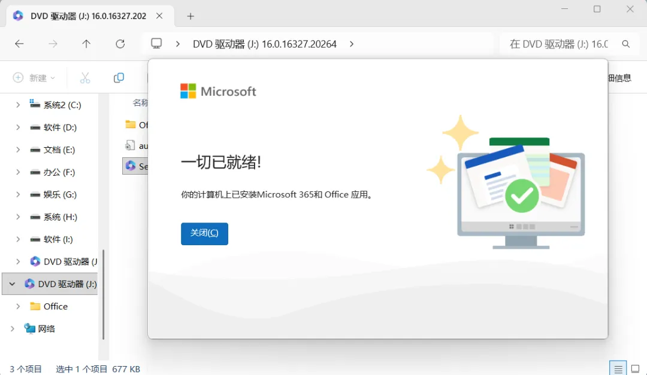Click the search magnifier icon
Image resolution: width=647 pixels, height=375 pixels.
(x=626, y=44)
